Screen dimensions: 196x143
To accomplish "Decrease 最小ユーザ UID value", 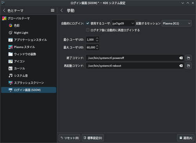I will 97,41.
